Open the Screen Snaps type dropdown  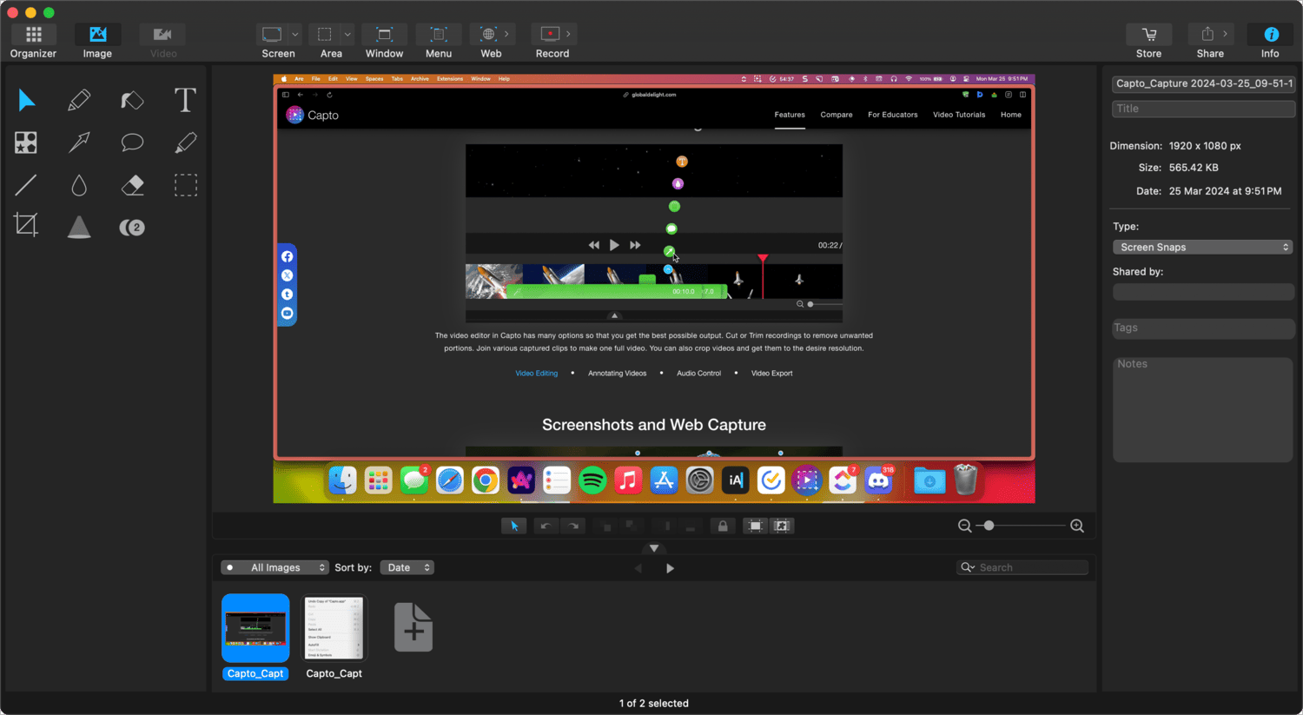point(1202,247)
